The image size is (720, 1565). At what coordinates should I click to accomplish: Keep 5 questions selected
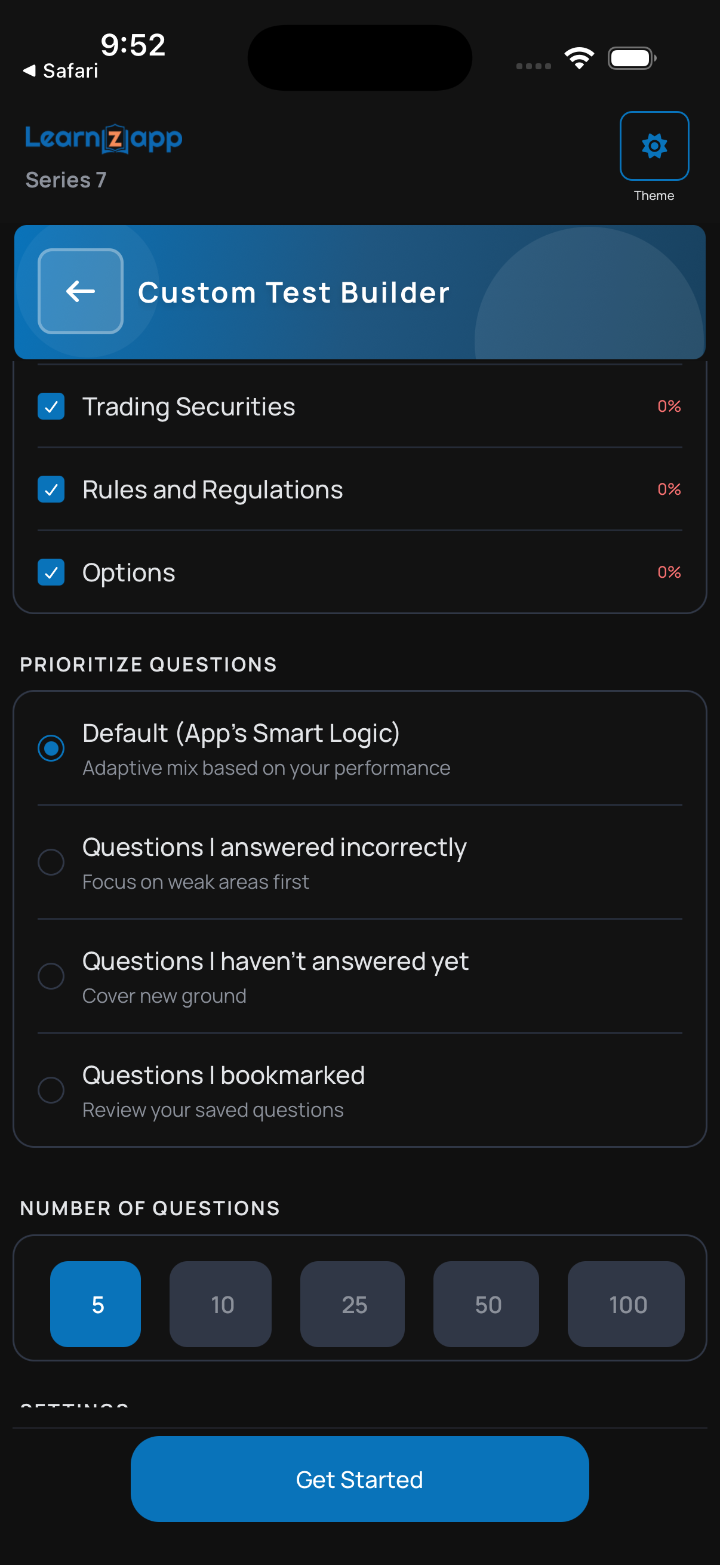click(96, 1304)
